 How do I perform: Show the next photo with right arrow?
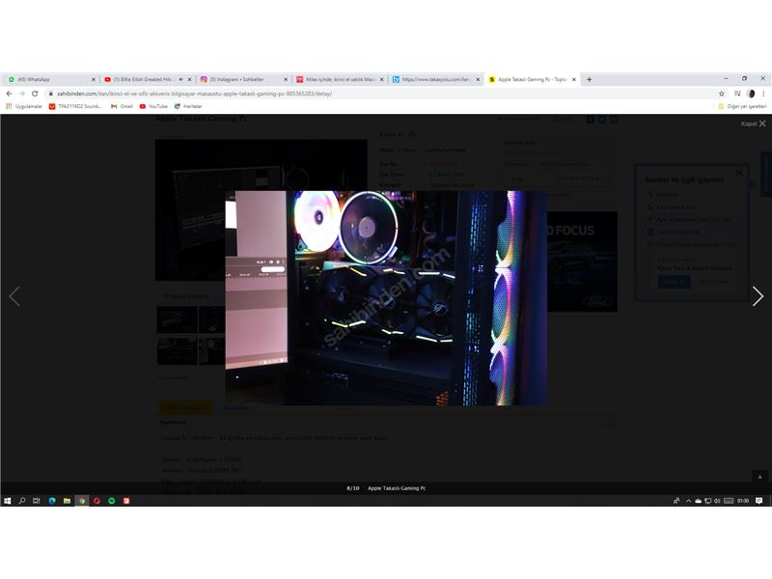tap(758, 296)
